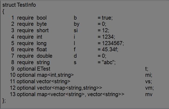Select map<vector<string>, vector<string>> type
Image resolution: width=169 pixels, height=109 pixels.
80,94
